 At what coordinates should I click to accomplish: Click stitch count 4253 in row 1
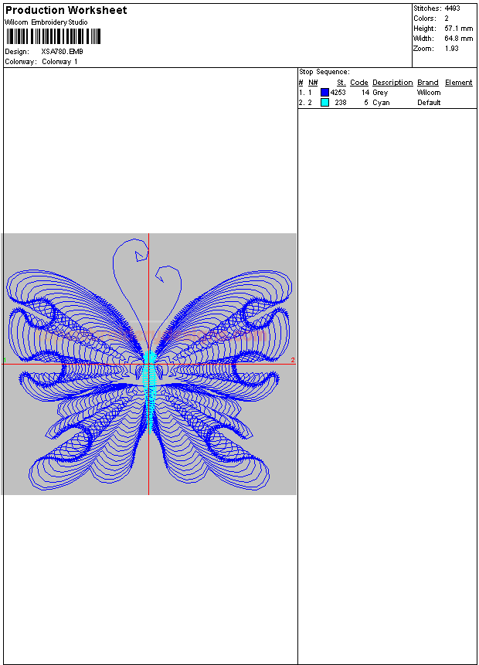tap(338, 93)
